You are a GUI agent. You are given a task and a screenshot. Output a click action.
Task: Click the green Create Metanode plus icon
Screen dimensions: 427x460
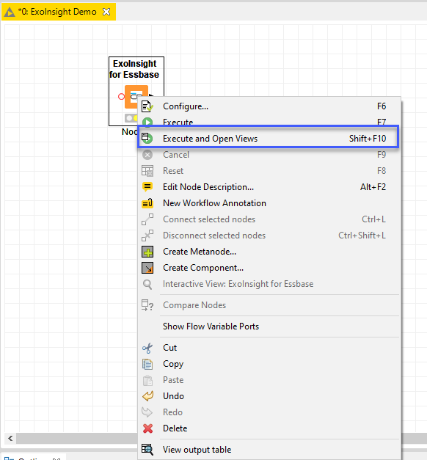[147, 252]
